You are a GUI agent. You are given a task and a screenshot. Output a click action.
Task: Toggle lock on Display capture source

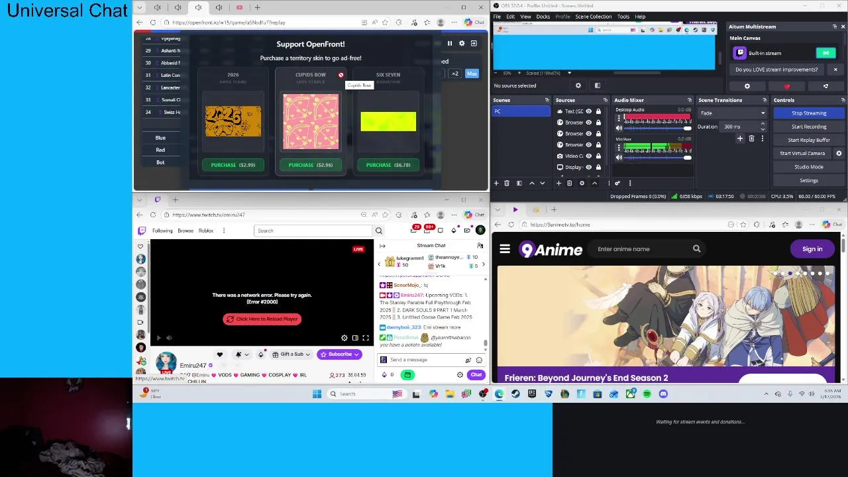click(598, 167)
